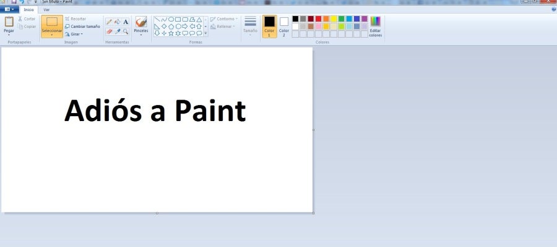Image resolution: width=557 pixels, height=247 pixels.
Task: Activate the Color 2 background button
Action: (x=284, y=26)
